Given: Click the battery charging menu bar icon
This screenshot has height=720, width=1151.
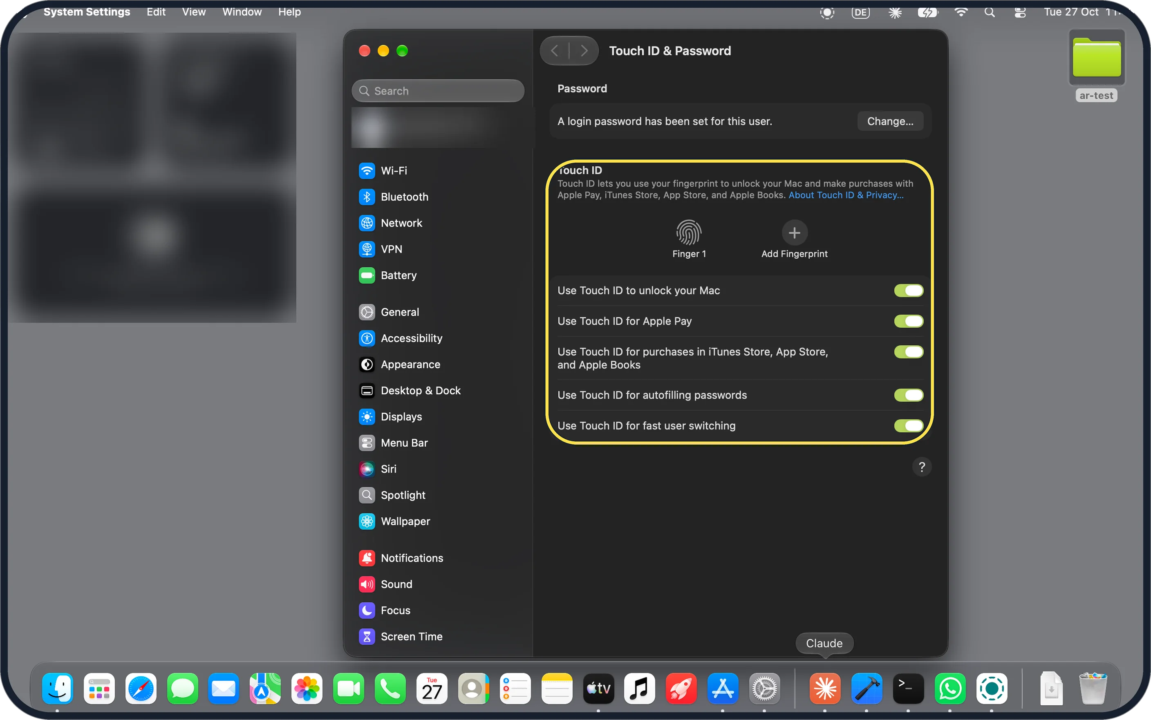Looking at the screenshot, I should coord(928,12).
